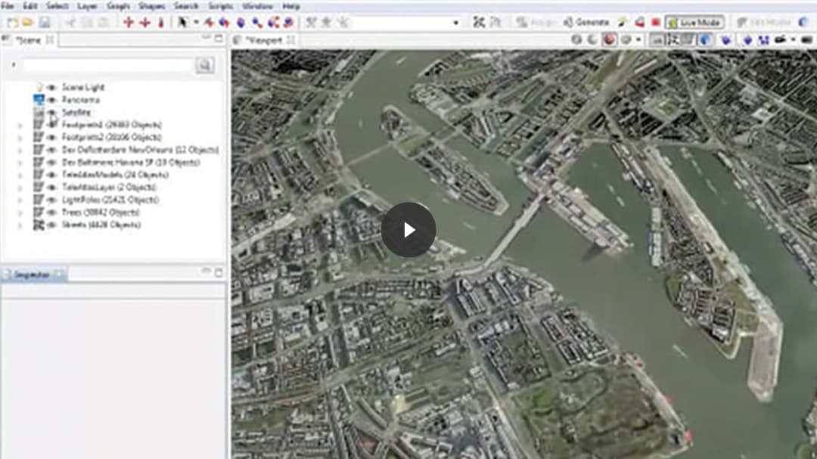This screenshot has height=459, width=817.
Task: Click the Generate button in toolbar
Action: click(x=586, y=23)
